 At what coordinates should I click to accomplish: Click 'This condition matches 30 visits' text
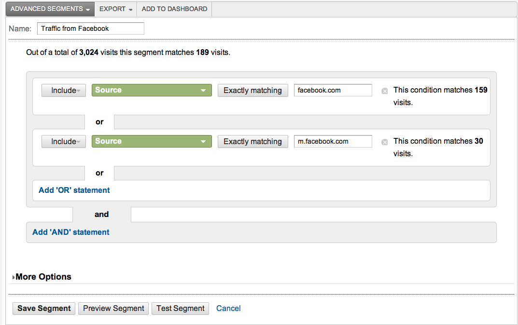438,147
